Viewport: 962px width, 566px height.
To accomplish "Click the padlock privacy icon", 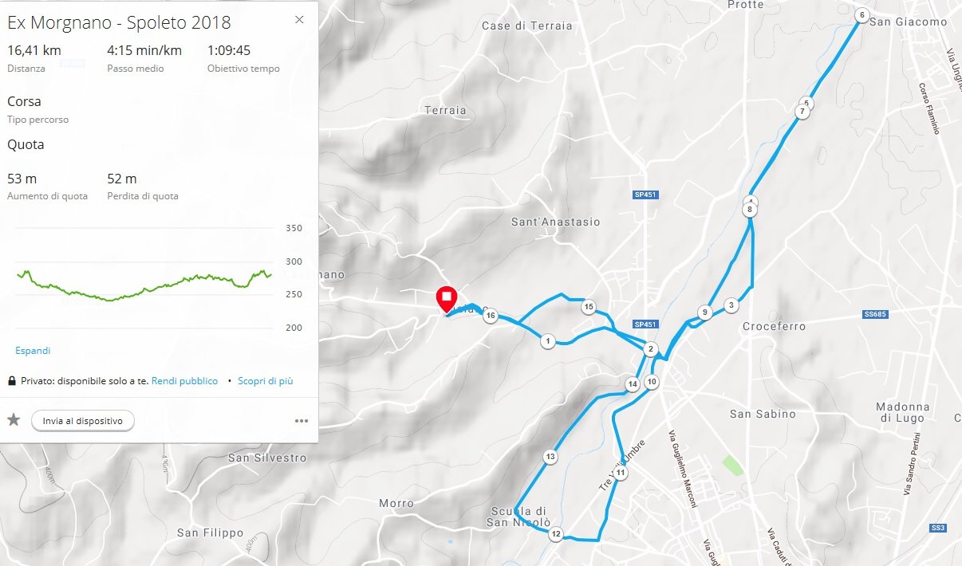I will (12, 381).
